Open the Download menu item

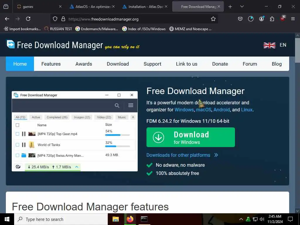[118, 64]
